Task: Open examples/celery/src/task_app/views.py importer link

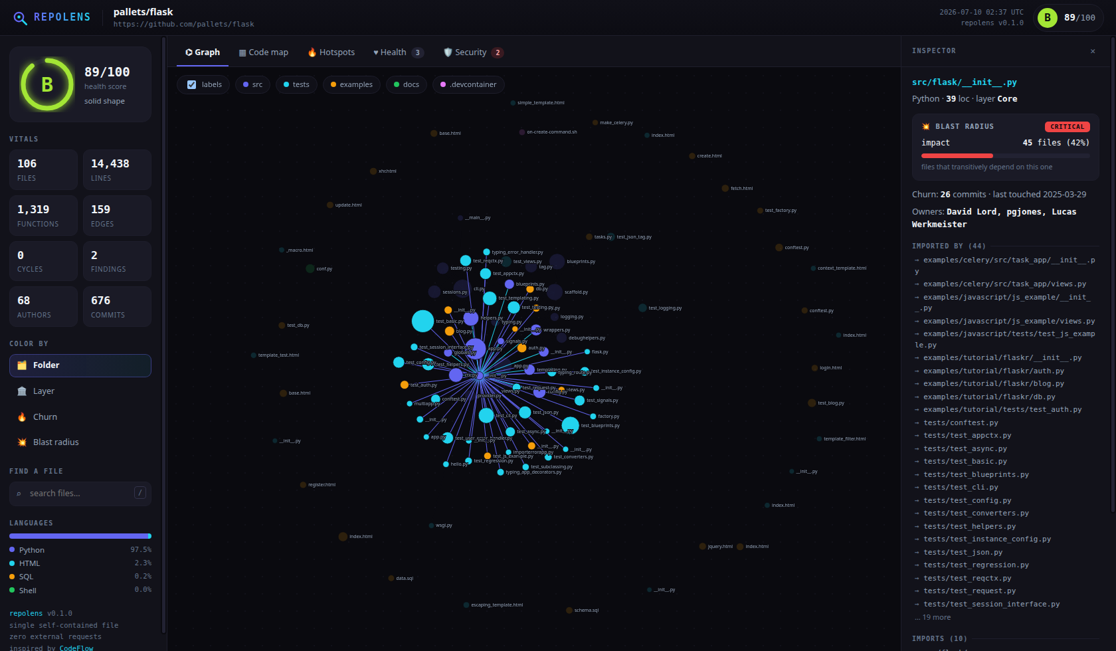Action: 1005,284
